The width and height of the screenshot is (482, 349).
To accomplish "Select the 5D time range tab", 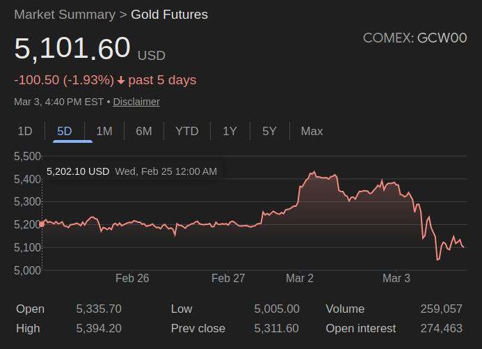I will pyautogui.click(x=65, y=131).
